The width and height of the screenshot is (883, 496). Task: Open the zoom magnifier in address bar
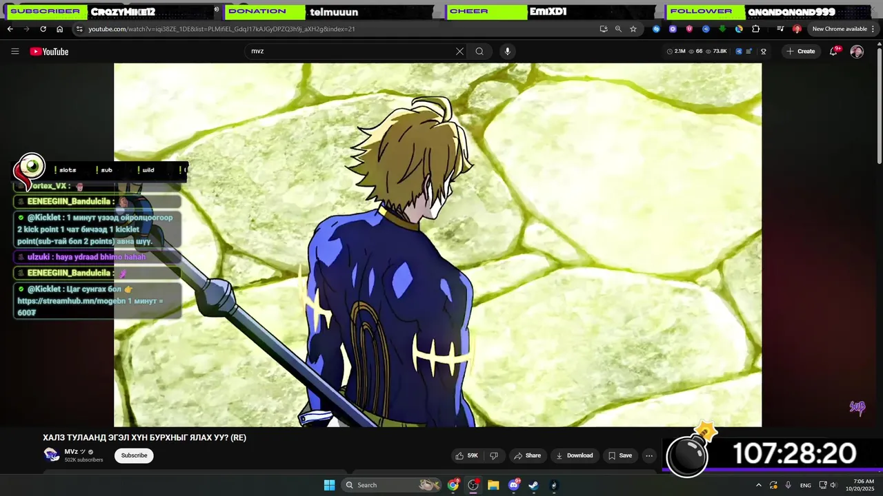click(x=618, y=29)
